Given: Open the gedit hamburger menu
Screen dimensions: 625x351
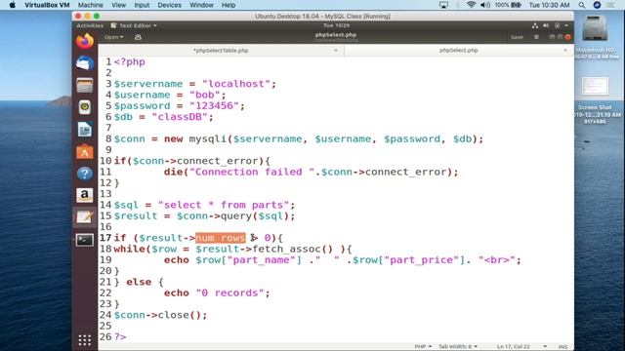Looking at the screenshot, I should (x=536, y=37).
